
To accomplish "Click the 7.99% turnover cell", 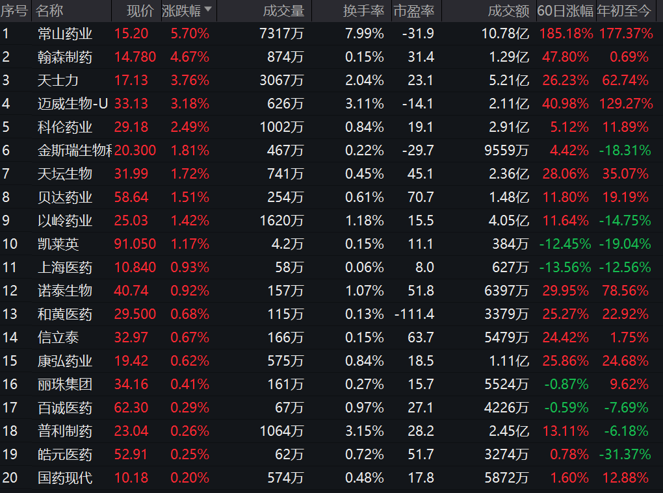I will 365,33.
